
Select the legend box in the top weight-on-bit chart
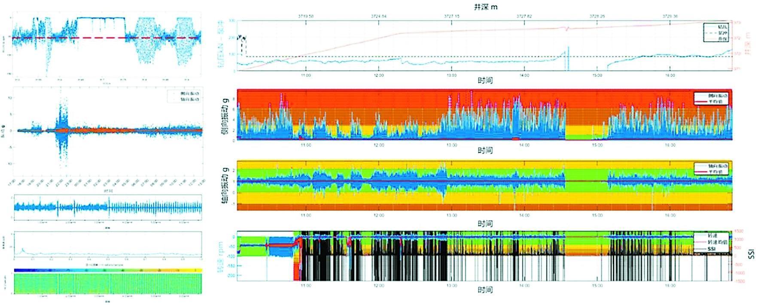coord(716,33)
